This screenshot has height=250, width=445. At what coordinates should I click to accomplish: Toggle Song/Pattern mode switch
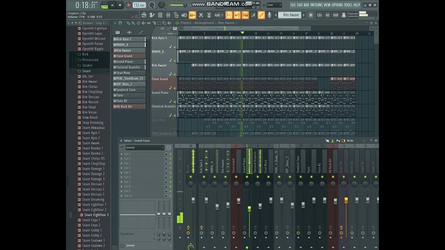click(104, 5)
